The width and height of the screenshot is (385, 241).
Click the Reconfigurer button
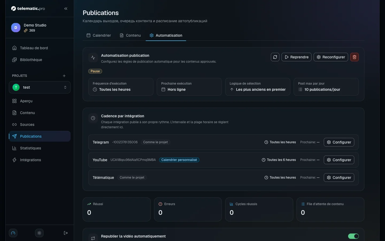point(331,57)
